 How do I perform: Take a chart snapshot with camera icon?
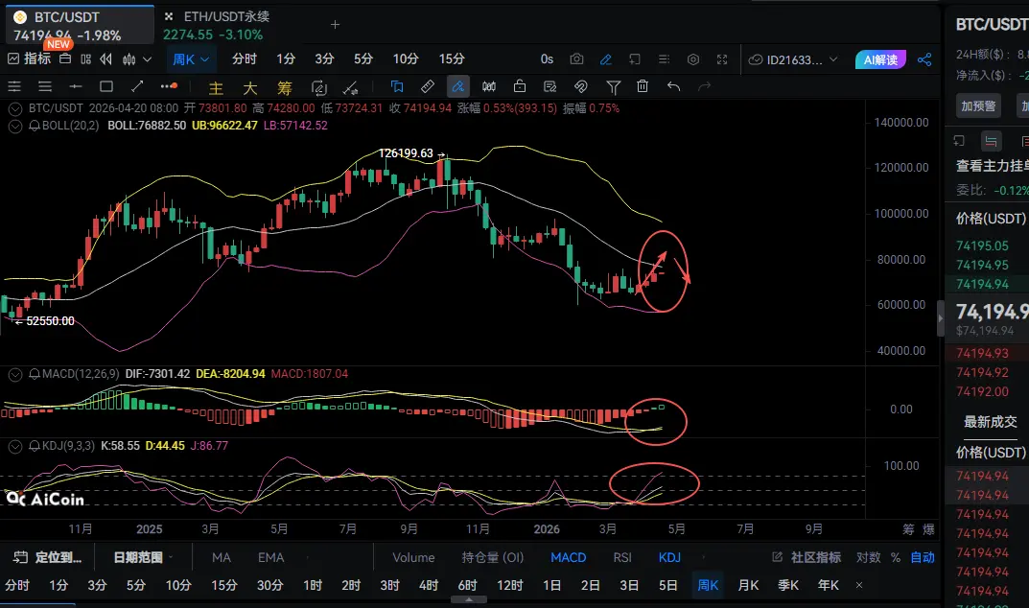point(576,59)
